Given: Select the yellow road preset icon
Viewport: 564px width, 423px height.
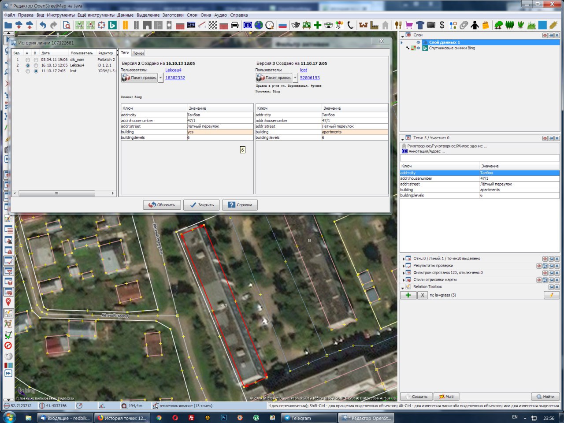Looking at the screenshot, I should 126,25.
